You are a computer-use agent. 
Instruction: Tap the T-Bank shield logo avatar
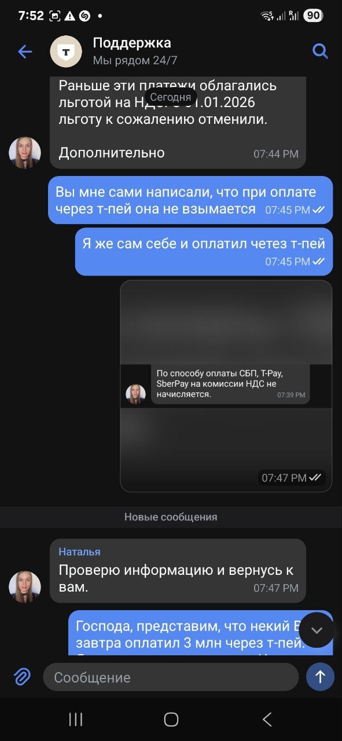(x=66, y=52)
